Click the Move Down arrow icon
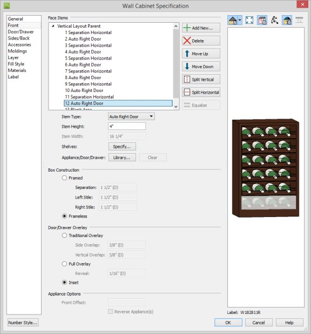The image size is (311, 334). point(187,66)
